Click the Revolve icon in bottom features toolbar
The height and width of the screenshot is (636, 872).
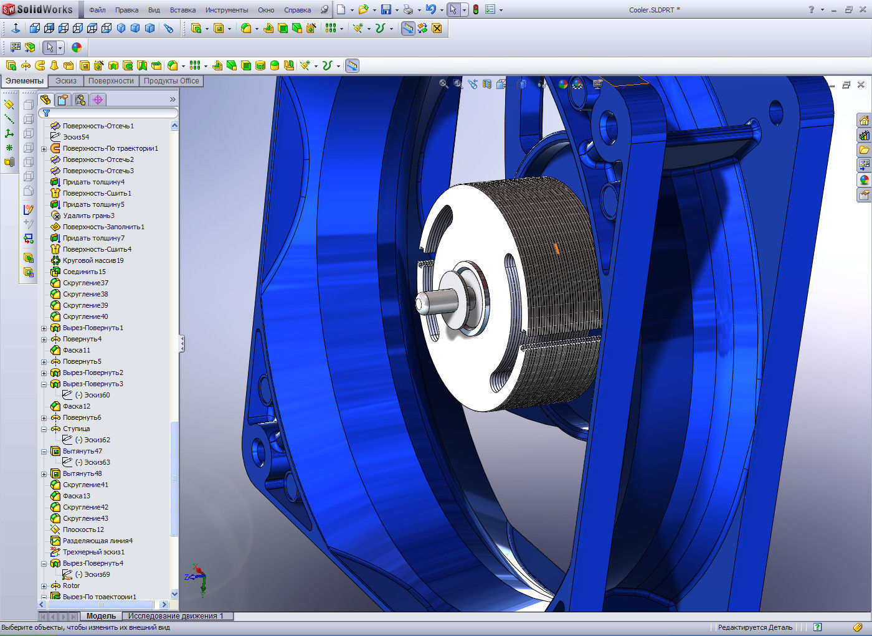tap(26, 65)
